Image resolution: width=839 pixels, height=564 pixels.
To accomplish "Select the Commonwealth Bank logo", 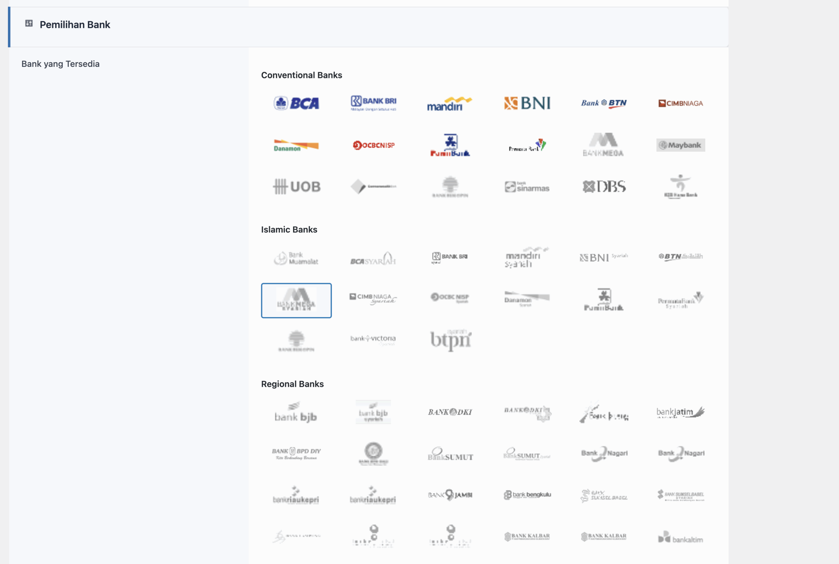I will click(373, 186).
